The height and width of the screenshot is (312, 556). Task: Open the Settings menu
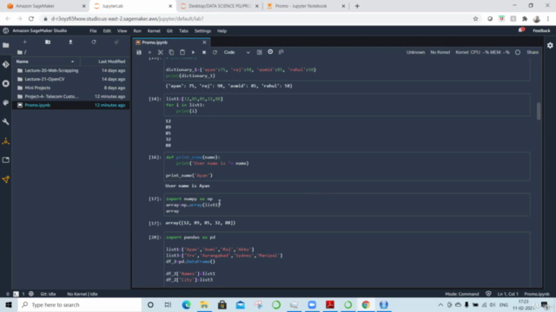coord(202,31)
